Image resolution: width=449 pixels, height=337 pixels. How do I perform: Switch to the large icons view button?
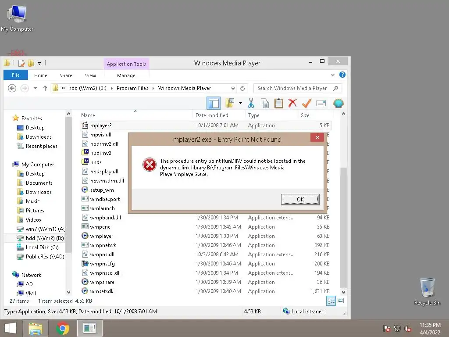tap(340, 301)
